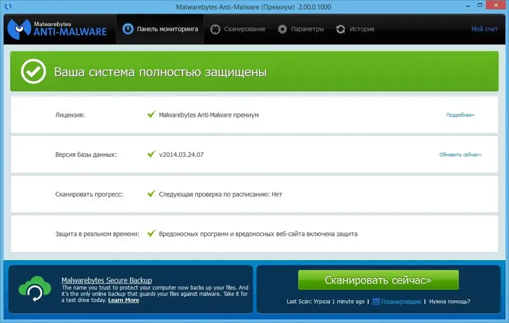Click the app icon in the title bar
509x323 pixels.
8,6
